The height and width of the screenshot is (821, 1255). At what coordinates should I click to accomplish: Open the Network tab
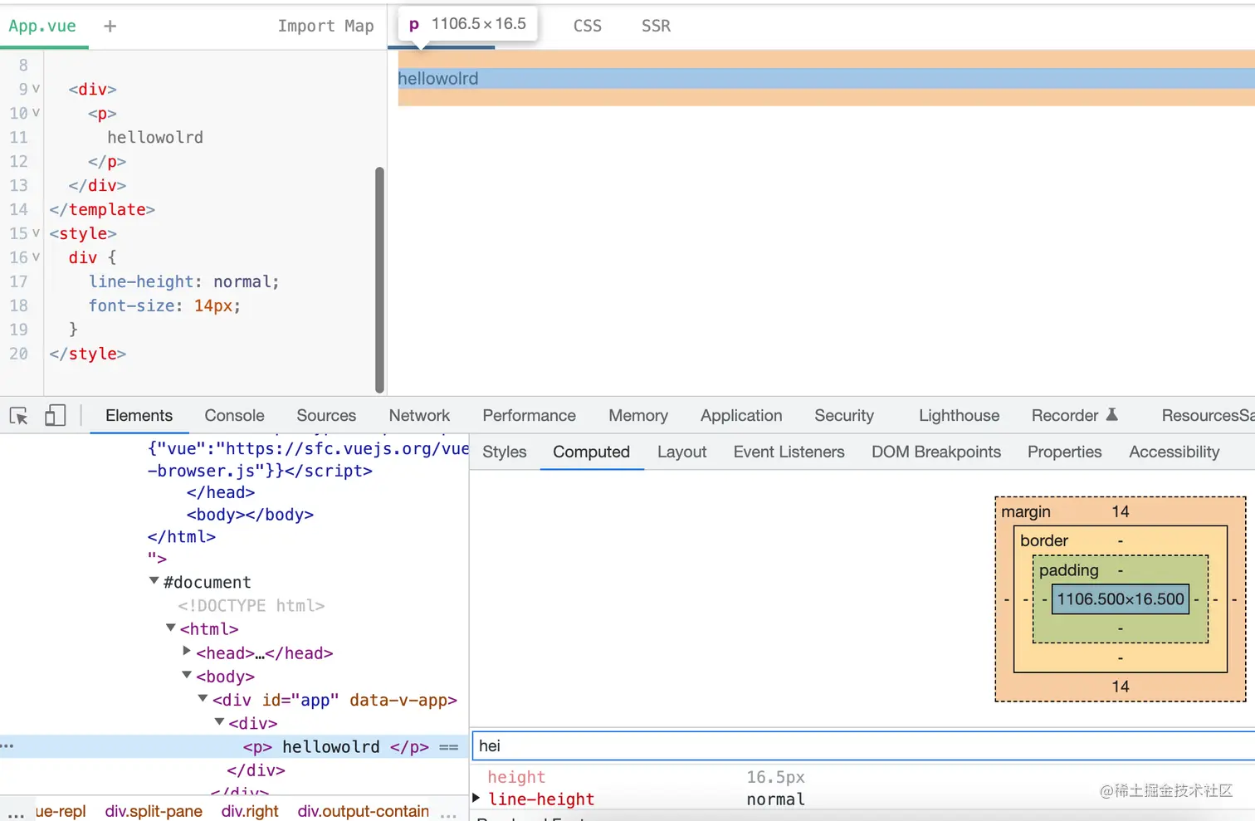419,415
